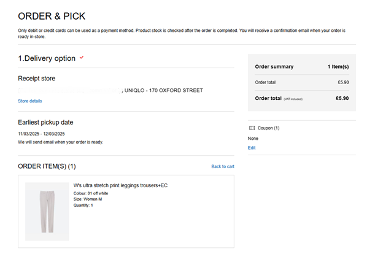This screenshot has width=383, height=262.
Task: Select the UNIQLO 170 Oxford Street address
Action: click(163, 91)
